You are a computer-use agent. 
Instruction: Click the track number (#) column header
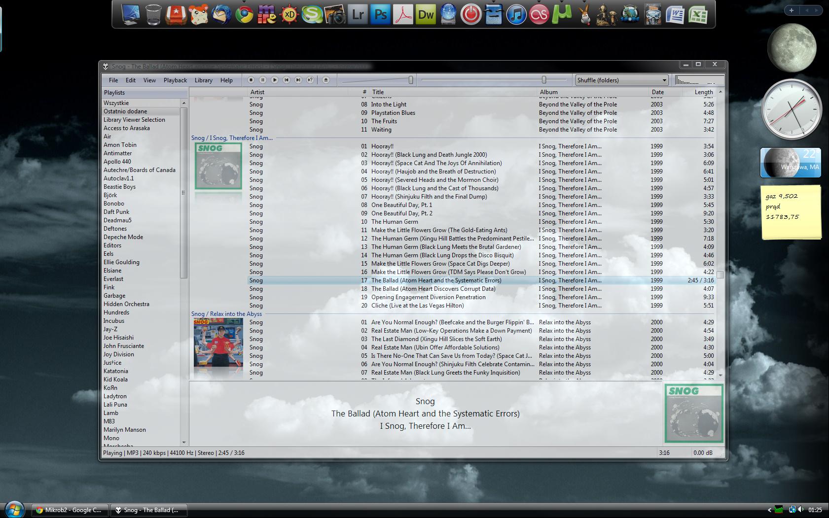359,92
